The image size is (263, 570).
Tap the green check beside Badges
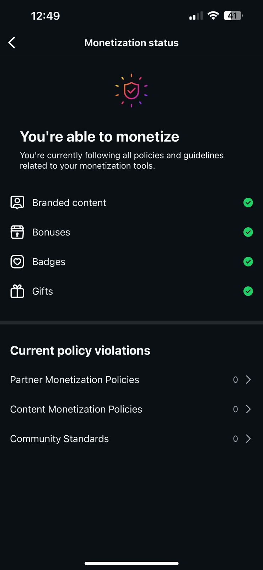[248, 261]
